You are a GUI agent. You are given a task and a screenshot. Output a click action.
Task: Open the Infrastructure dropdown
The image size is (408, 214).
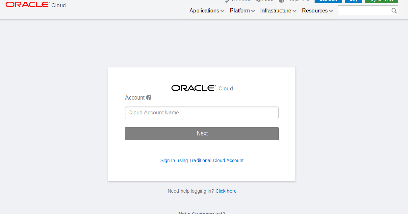click(x=278, y=11)
